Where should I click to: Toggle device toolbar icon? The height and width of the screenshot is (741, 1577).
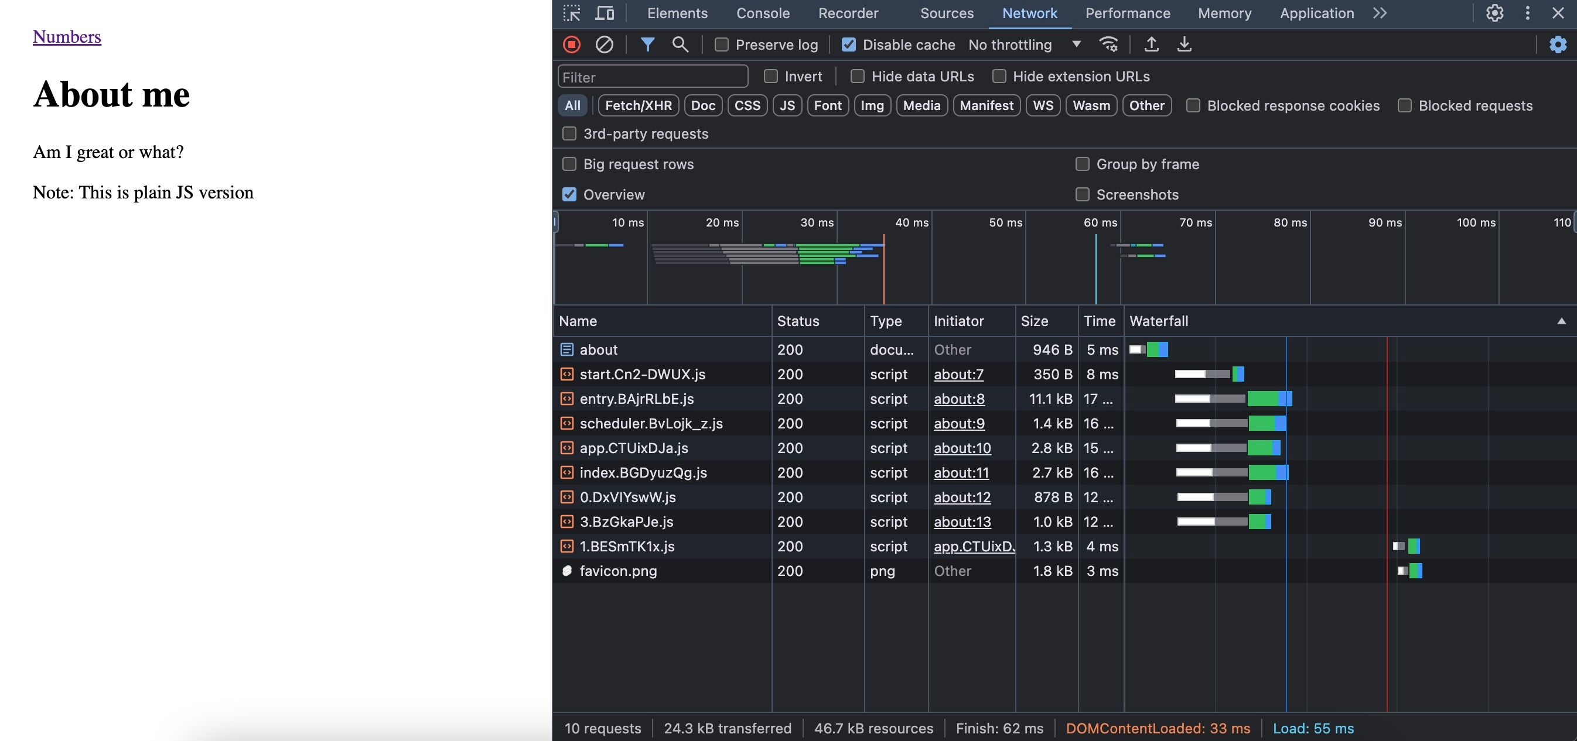pyautogui.click(x=605, y=13)
